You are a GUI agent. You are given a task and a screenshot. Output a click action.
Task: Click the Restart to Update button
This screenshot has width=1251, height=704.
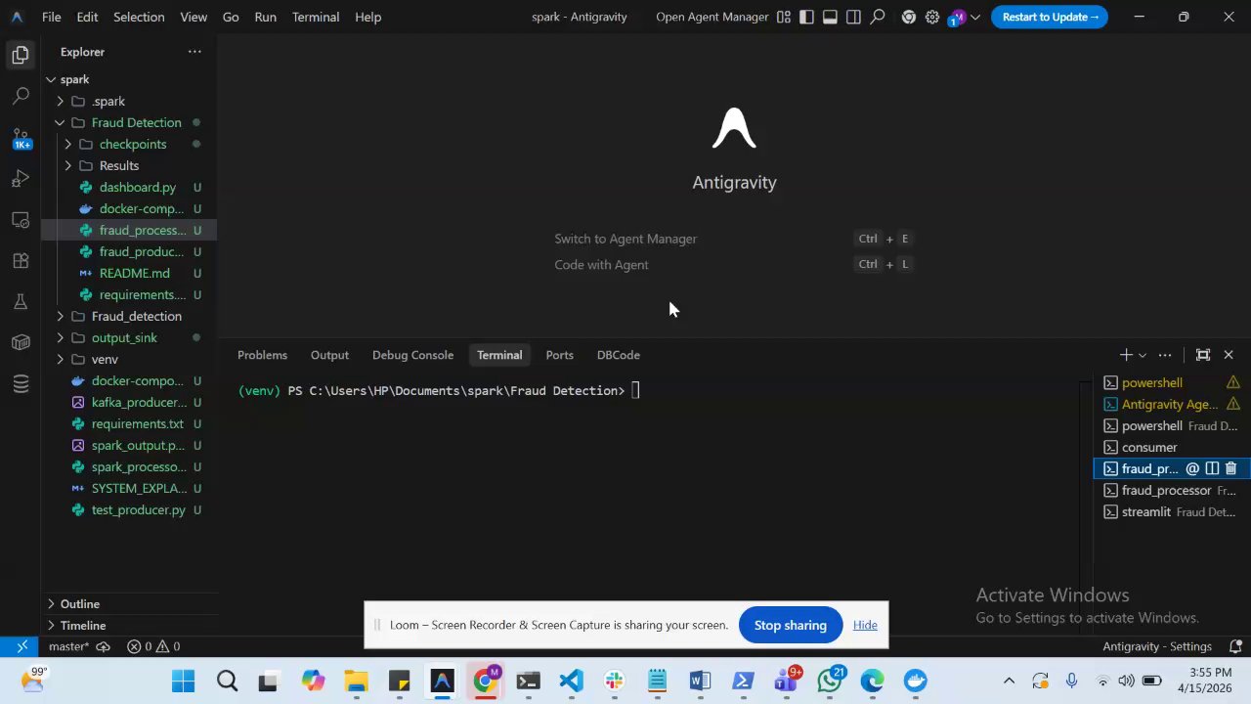coord(1050,17)
